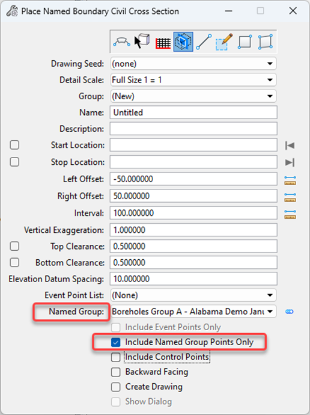Viewport: 310px width, 415px height.
Task: Expand the Detail Scale dropdown
Action: 193,80
